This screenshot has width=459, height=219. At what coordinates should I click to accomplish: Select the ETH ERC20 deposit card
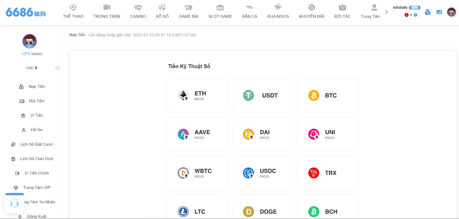198,95
